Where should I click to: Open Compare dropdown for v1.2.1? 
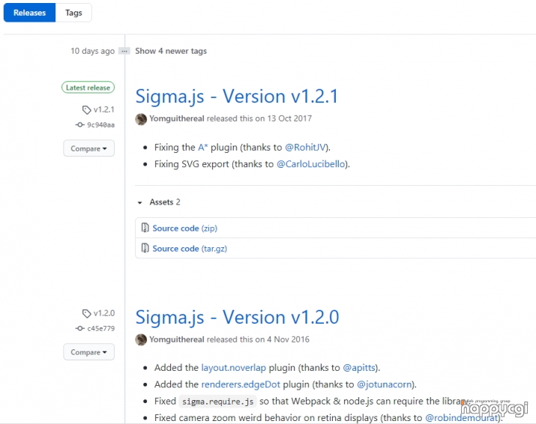[x=89, y=148]
